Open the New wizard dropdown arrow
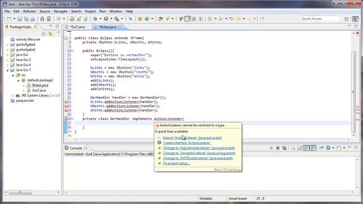 14,19
